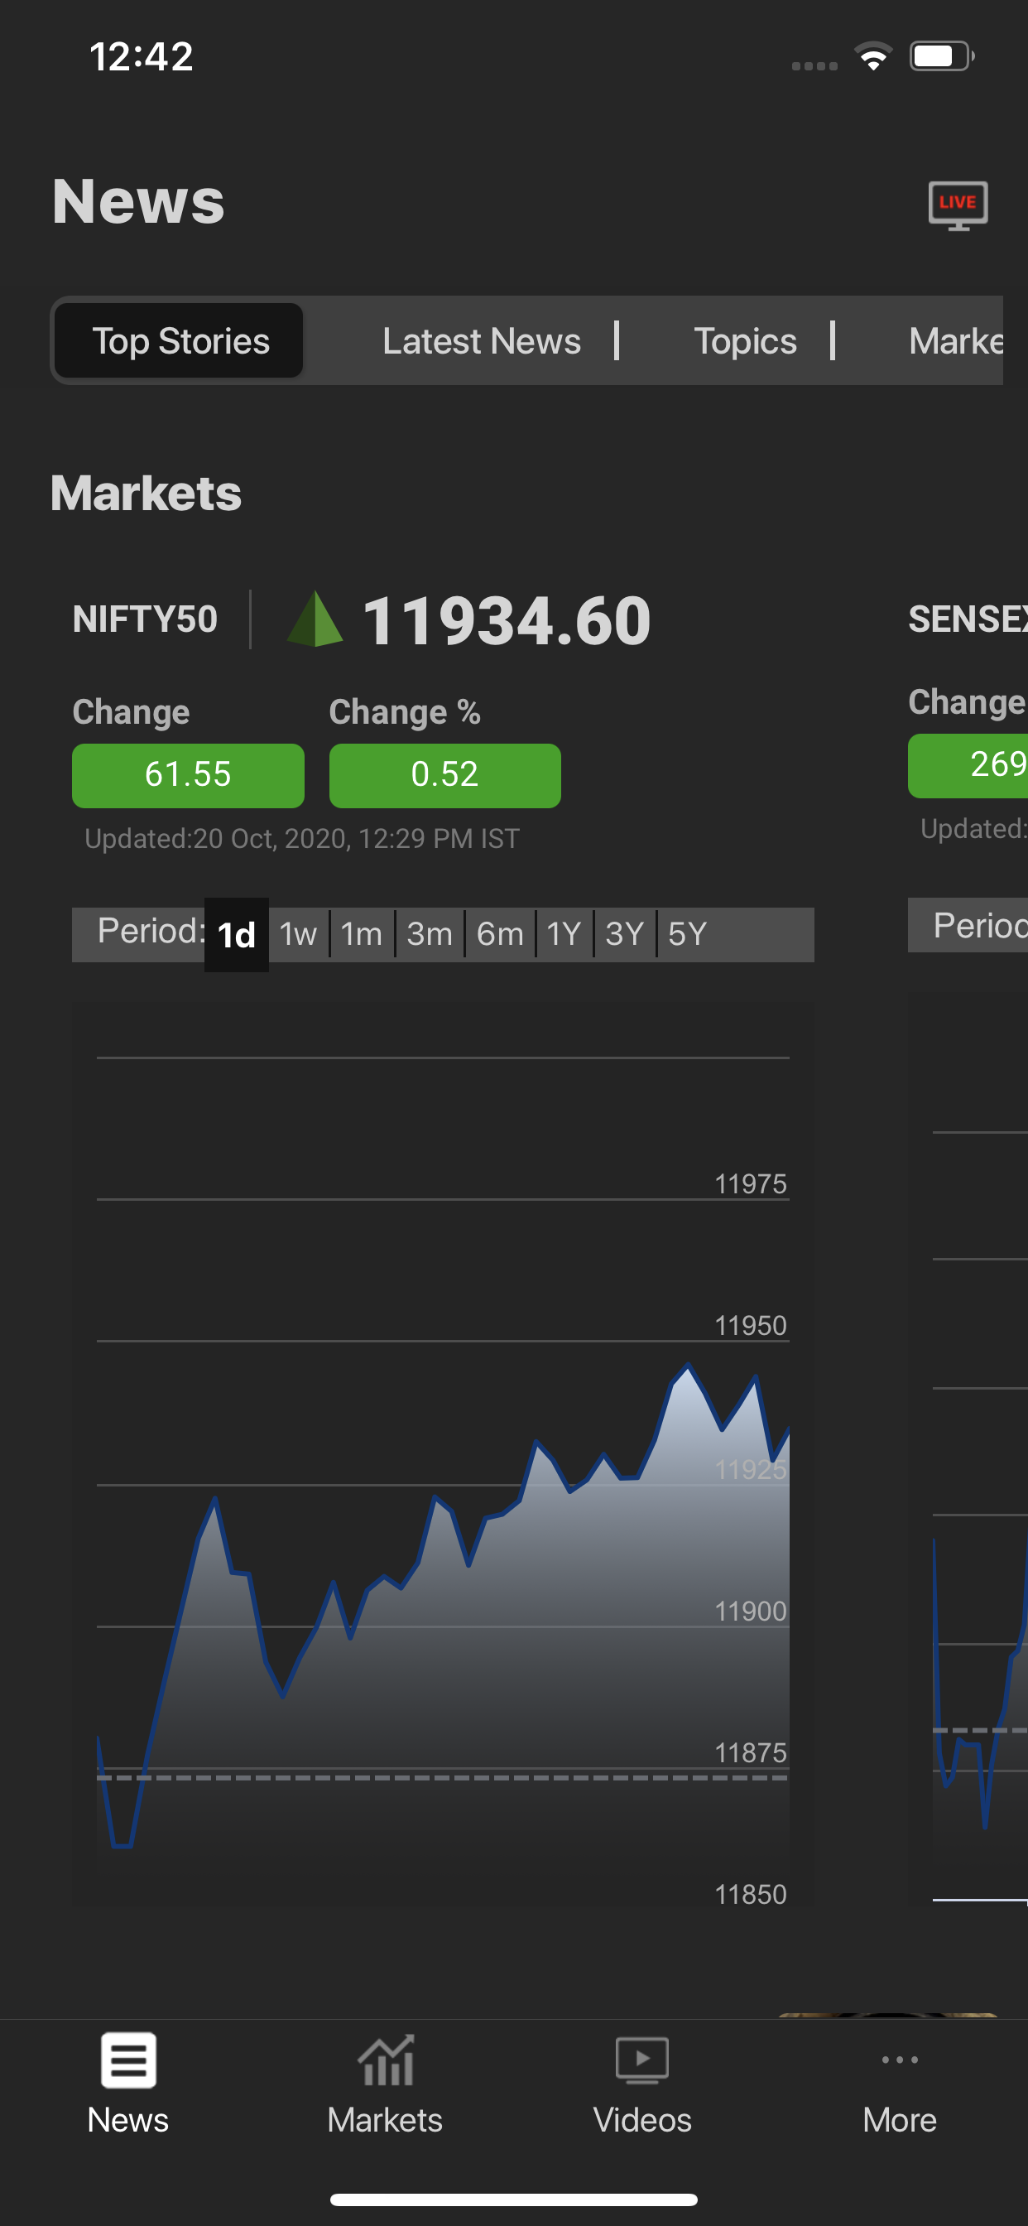Tap the battery status icon
This screenshot has width=1028, height=2226.
pyautogui.click(x=941, y=57)
